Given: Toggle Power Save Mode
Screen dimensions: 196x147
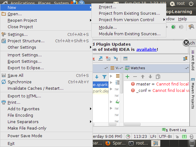Looking at the screenshot, I should point(46,136).
